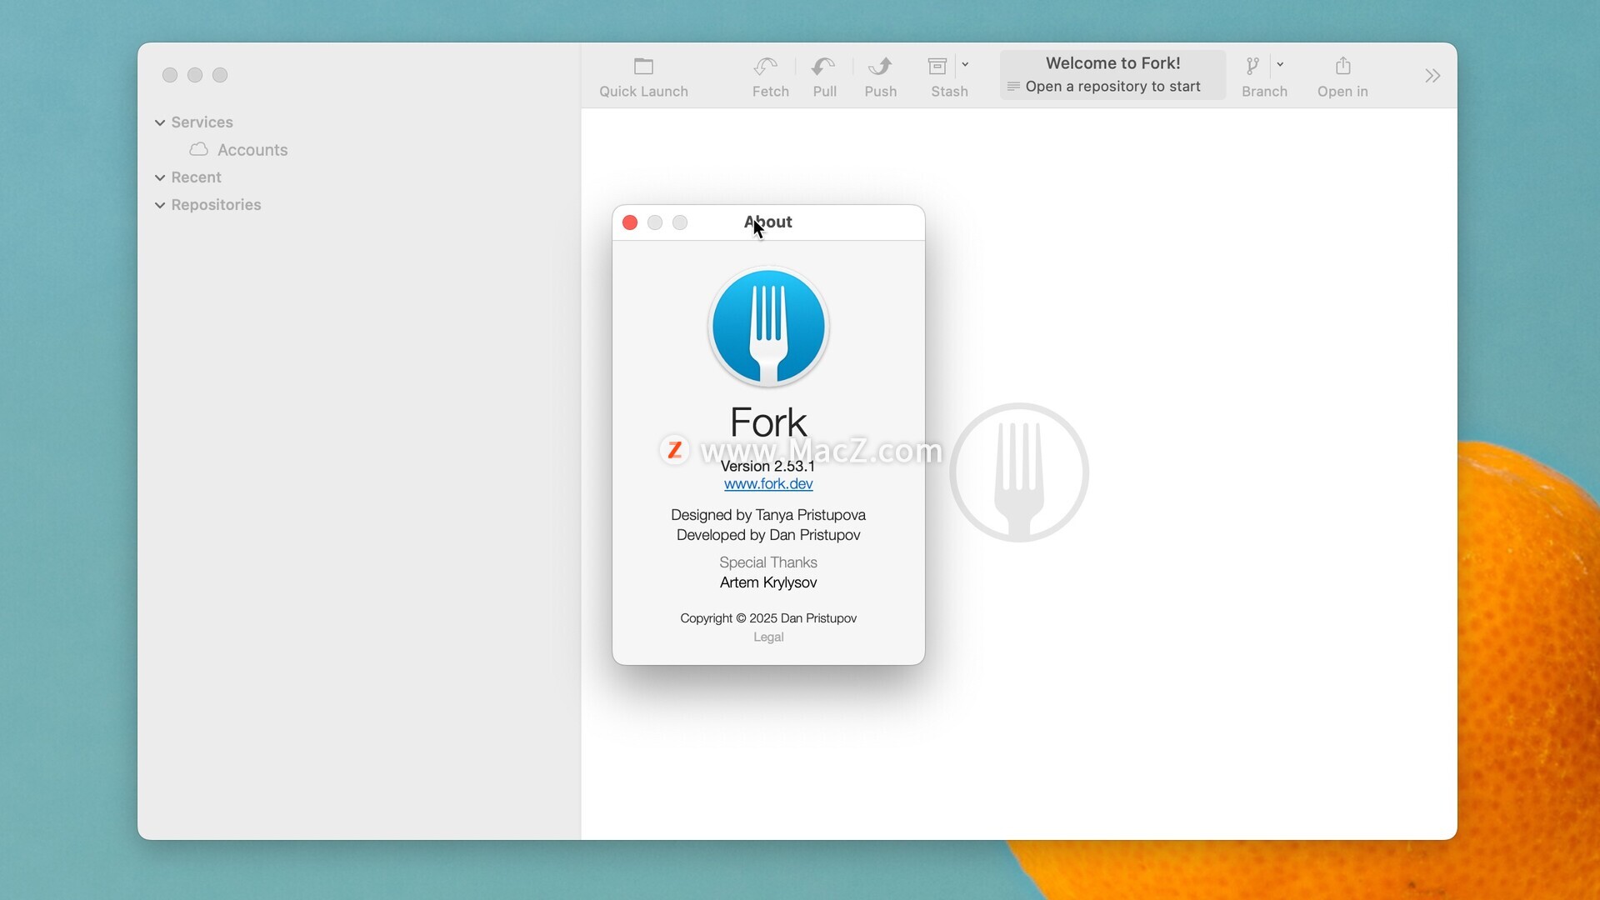The image size is (1600, 900).
Task: Click the Version 2.53.1 text
Action: pos(767,466)
